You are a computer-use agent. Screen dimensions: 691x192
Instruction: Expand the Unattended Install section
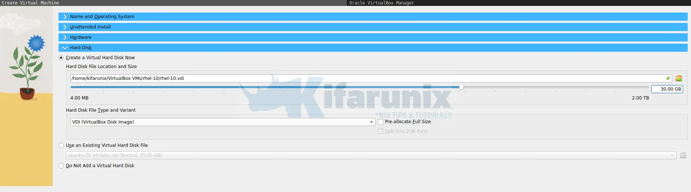pos(373,27)
